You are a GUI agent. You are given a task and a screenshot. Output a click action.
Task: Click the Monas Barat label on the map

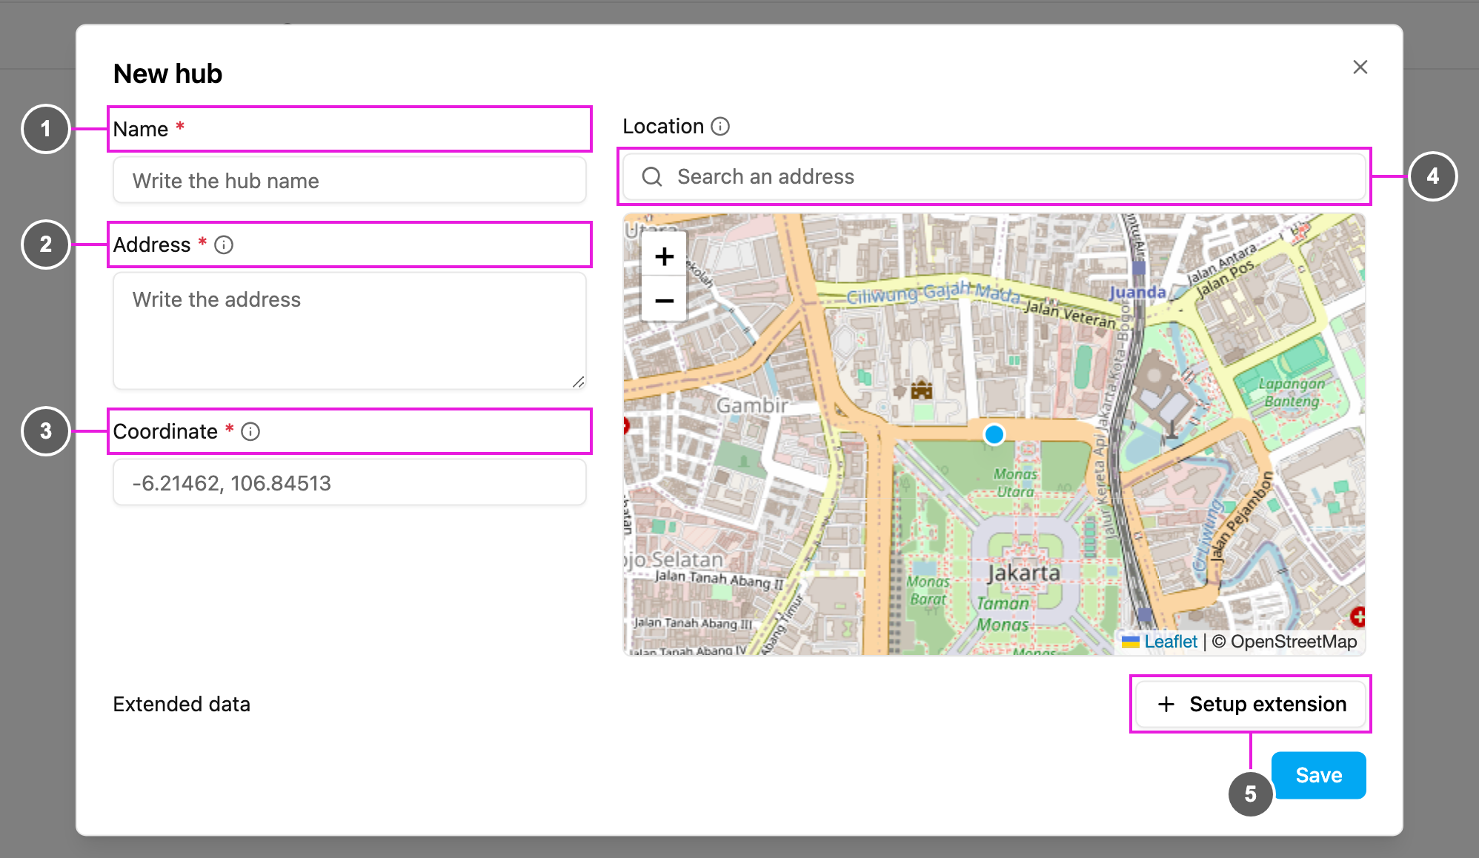(x=928, y=591)
